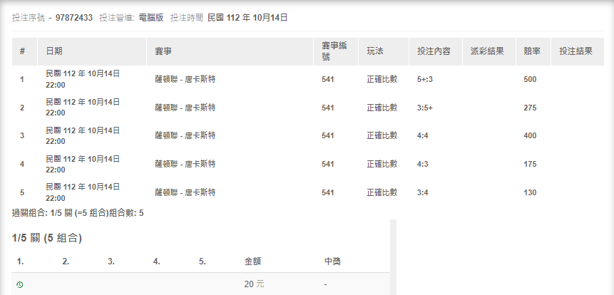Click the 20 元 amount

(x=254, y=284)
